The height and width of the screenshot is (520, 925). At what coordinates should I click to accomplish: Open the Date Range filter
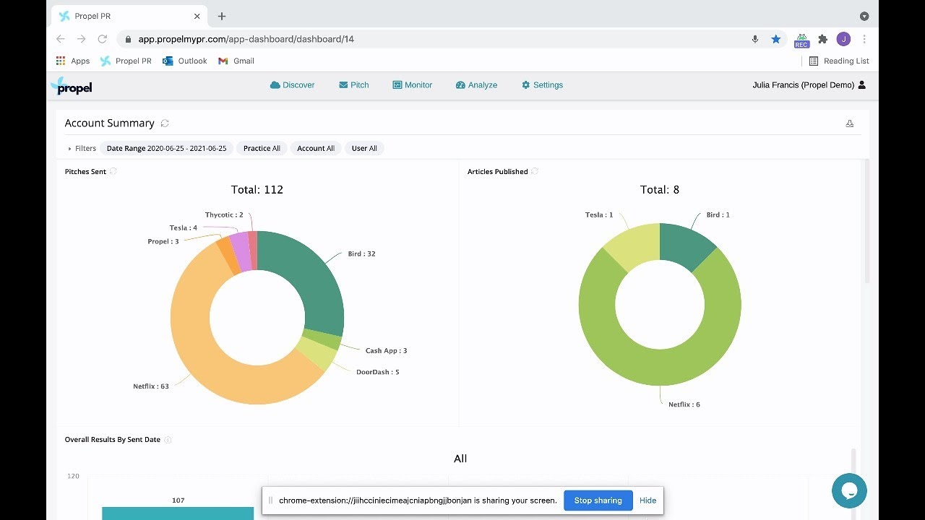pyautogui.click(x=167, y=148)
